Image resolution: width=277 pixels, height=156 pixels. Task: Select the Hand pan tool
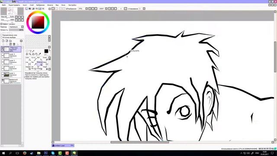[36, 54]
